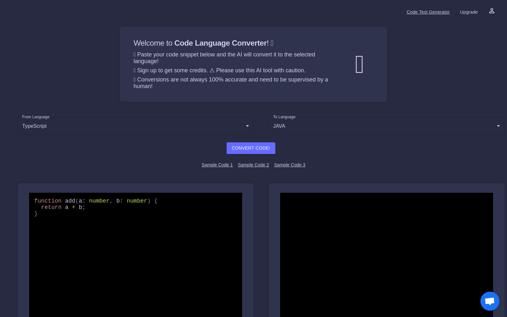This screenshot has width=507, height=317.
Task: Load Sample Code 2
Action: [x=253, y=165]
